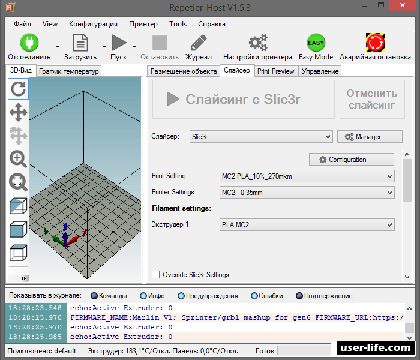Click the Пуск play icon
The height and width of the screenshot is (360, 420).
(x=119, y=43)
